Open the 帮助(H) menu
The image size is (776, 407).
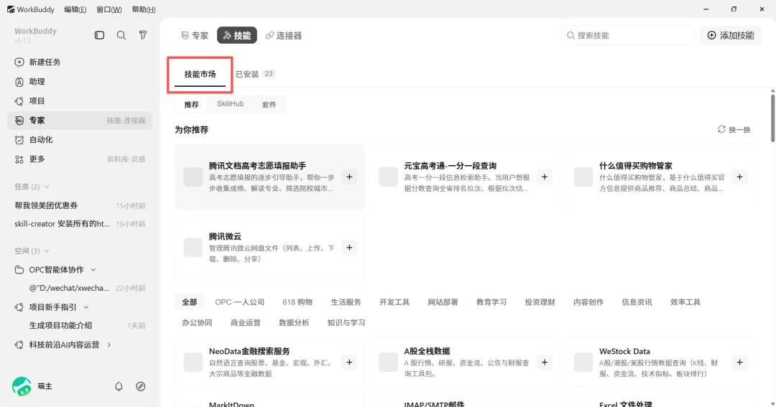point(144,9)
